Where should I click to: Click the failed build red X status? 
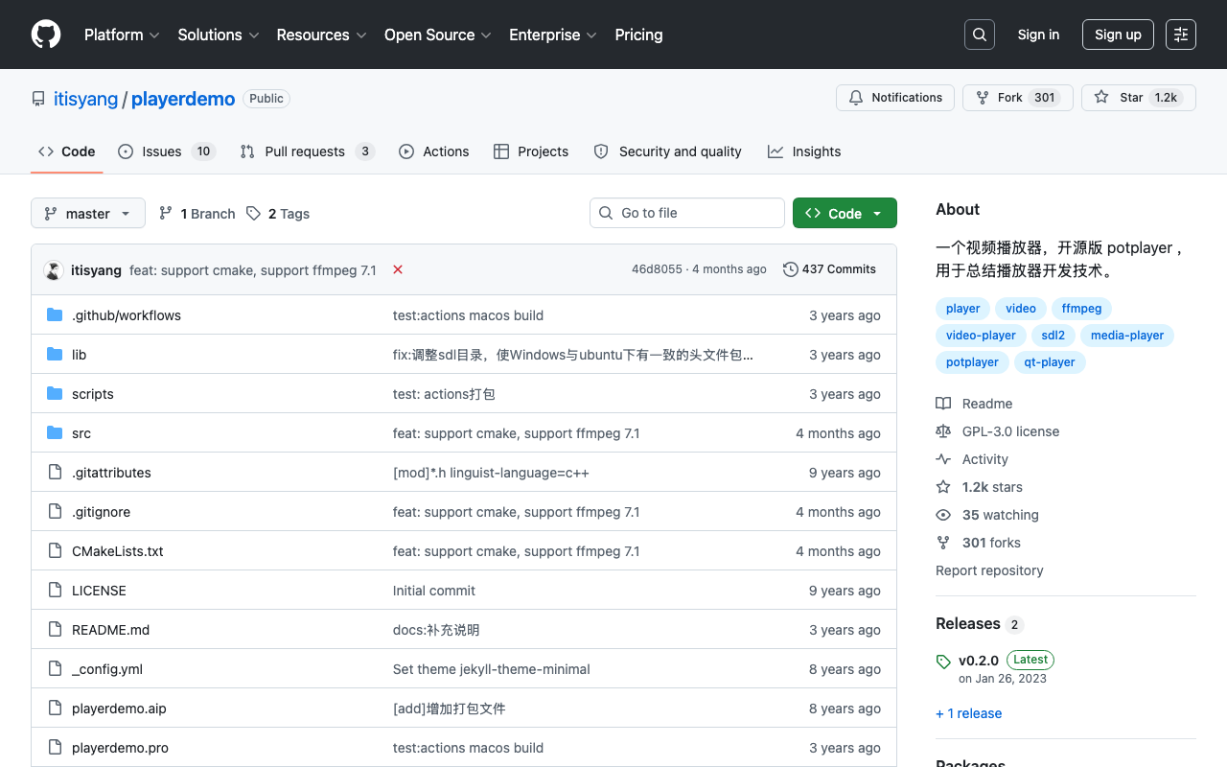398,269
